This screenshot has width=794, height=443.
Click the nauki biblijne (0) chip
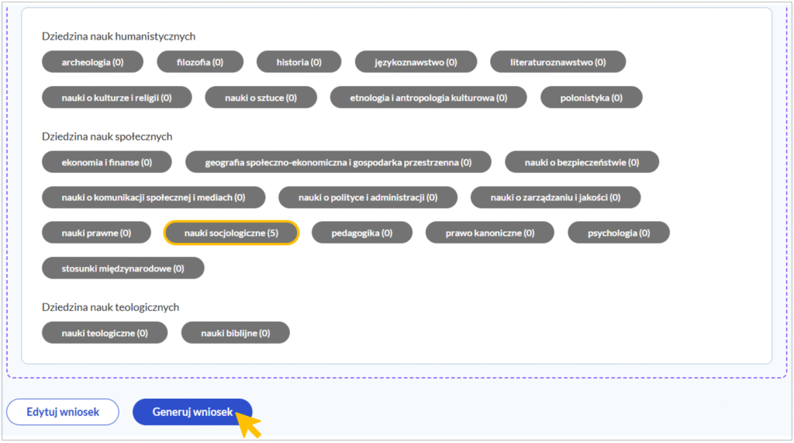point(235,333)
